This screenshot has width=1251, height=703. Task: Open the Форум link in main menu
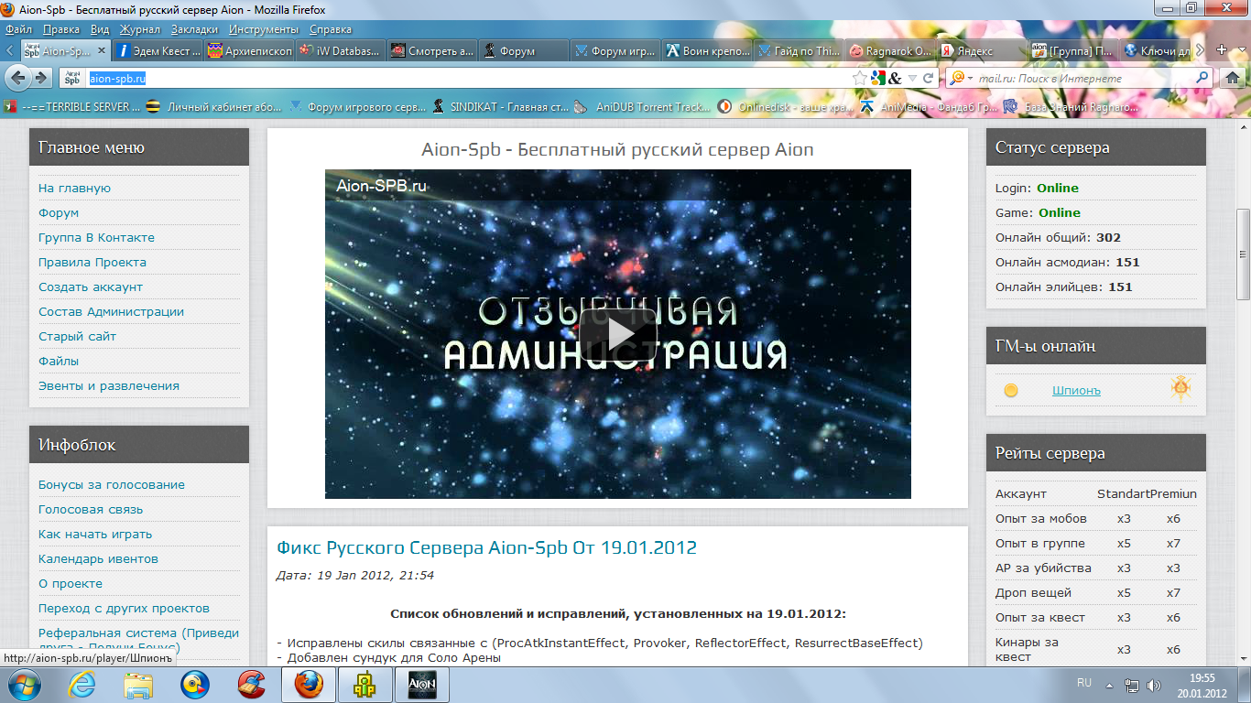[x=59, y=212]
